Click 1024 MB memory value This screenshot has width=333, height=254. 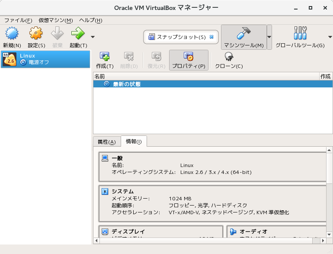pos(180,199)
